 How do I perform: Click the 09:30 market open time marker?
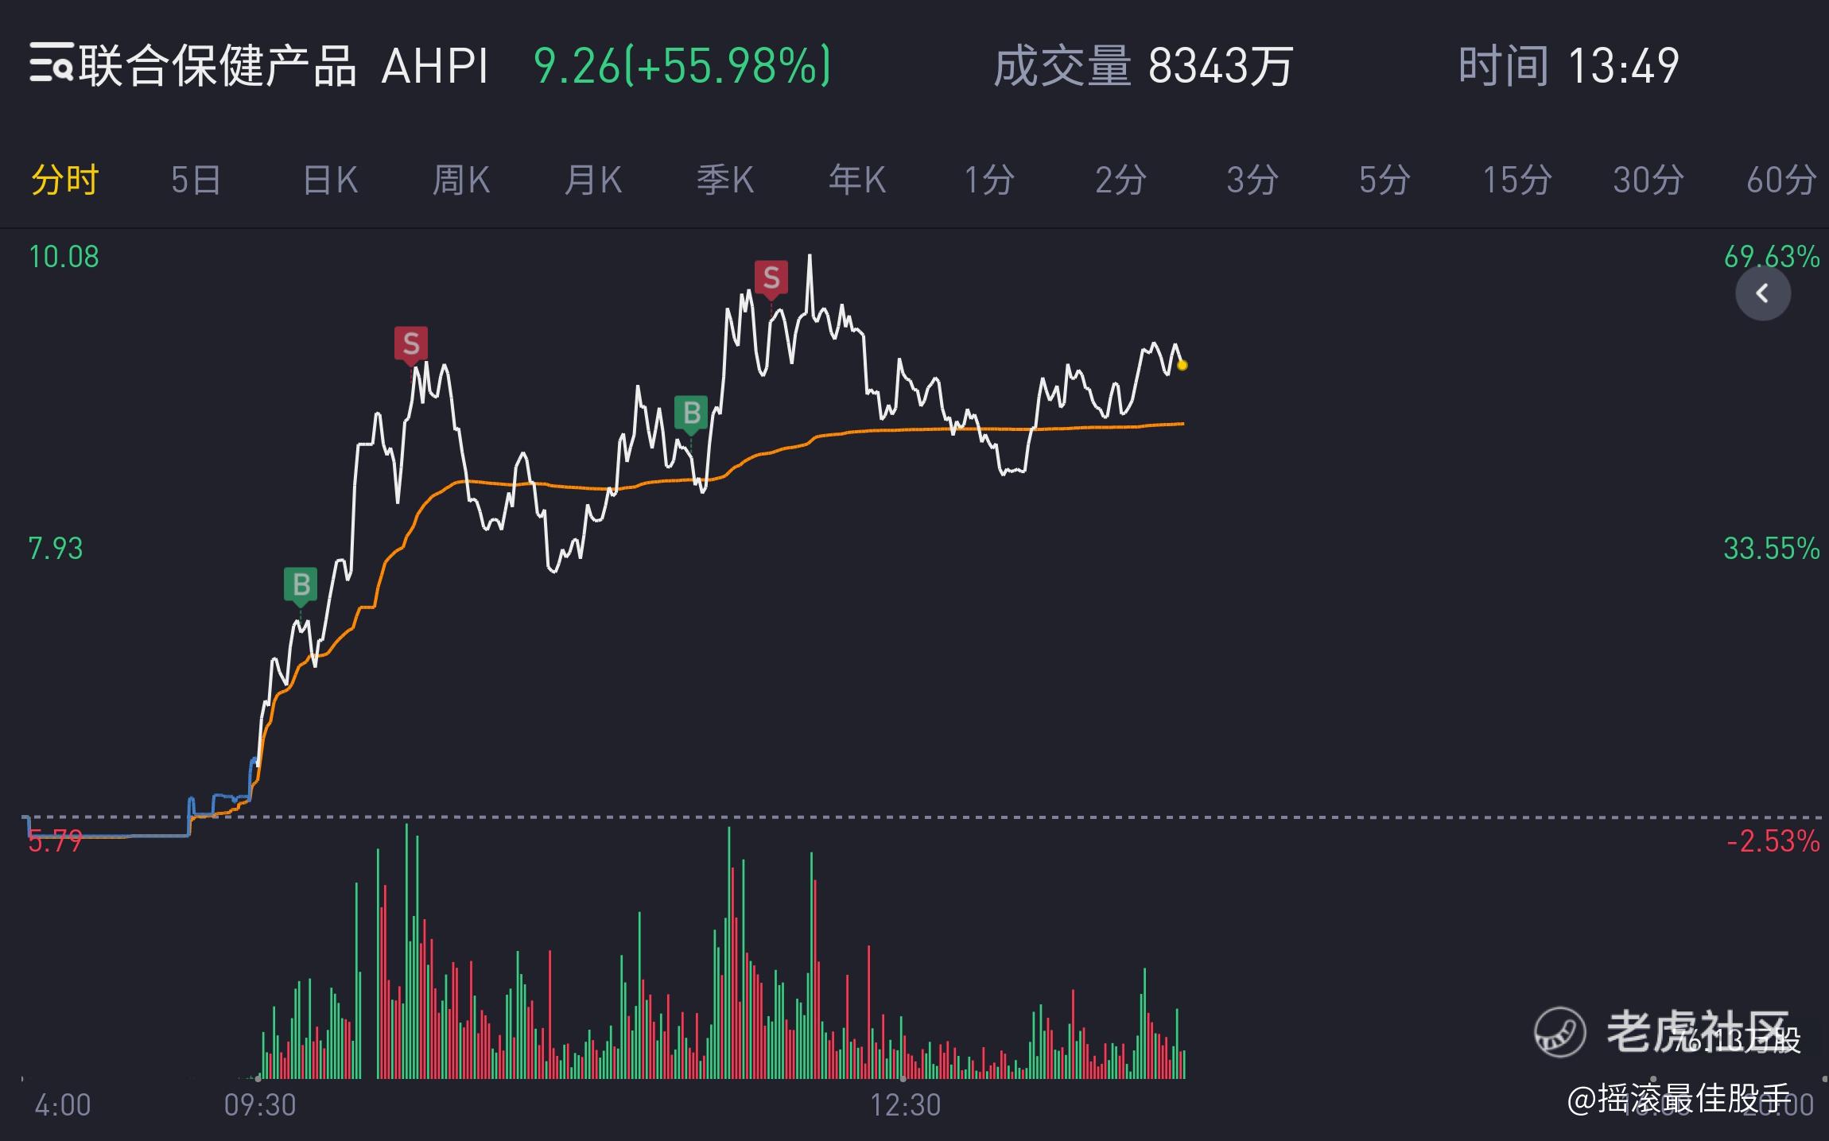point(260,1104)
